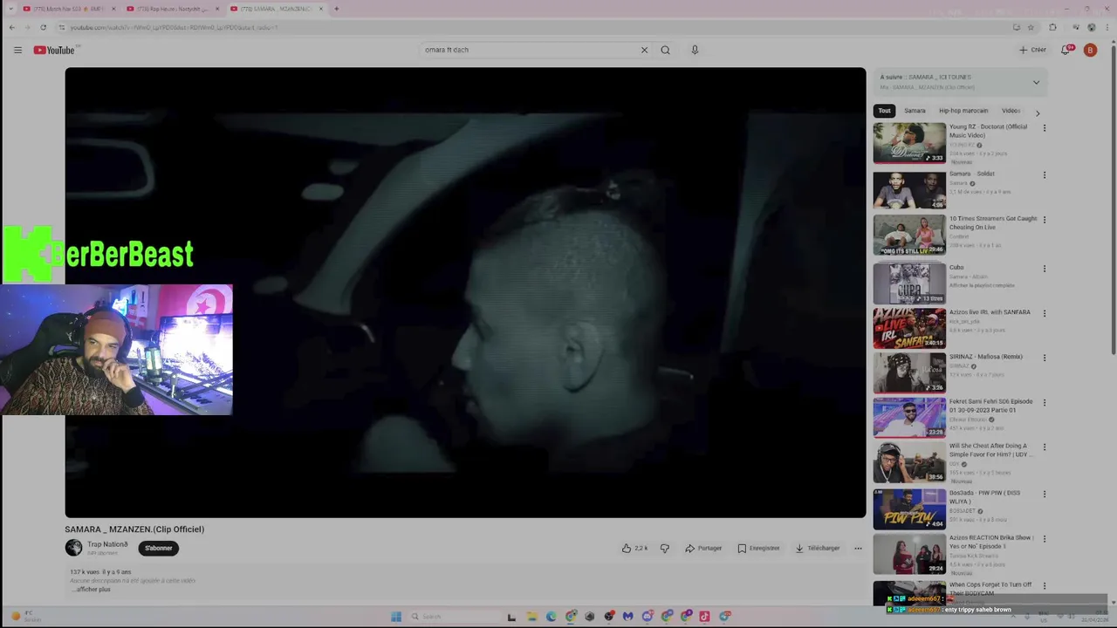Open Will She Cheat After Doing video
The height and width of the screenshot is (628, 1117).
[x=909, y=462]
